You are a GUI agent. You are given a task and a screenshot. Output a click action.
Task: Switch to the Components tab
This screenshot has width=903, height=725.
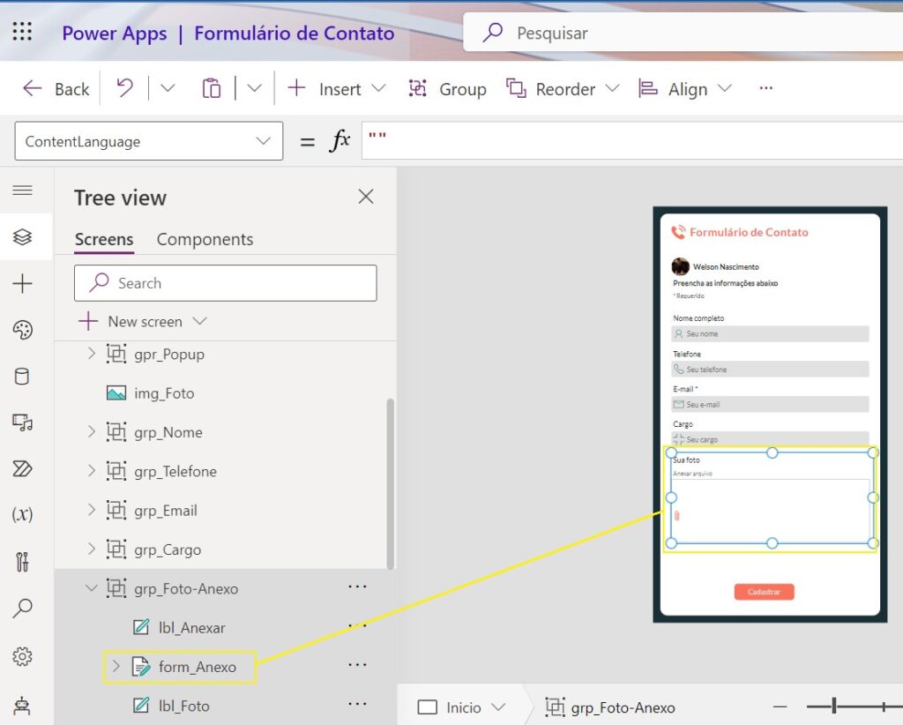pos(205,240)
